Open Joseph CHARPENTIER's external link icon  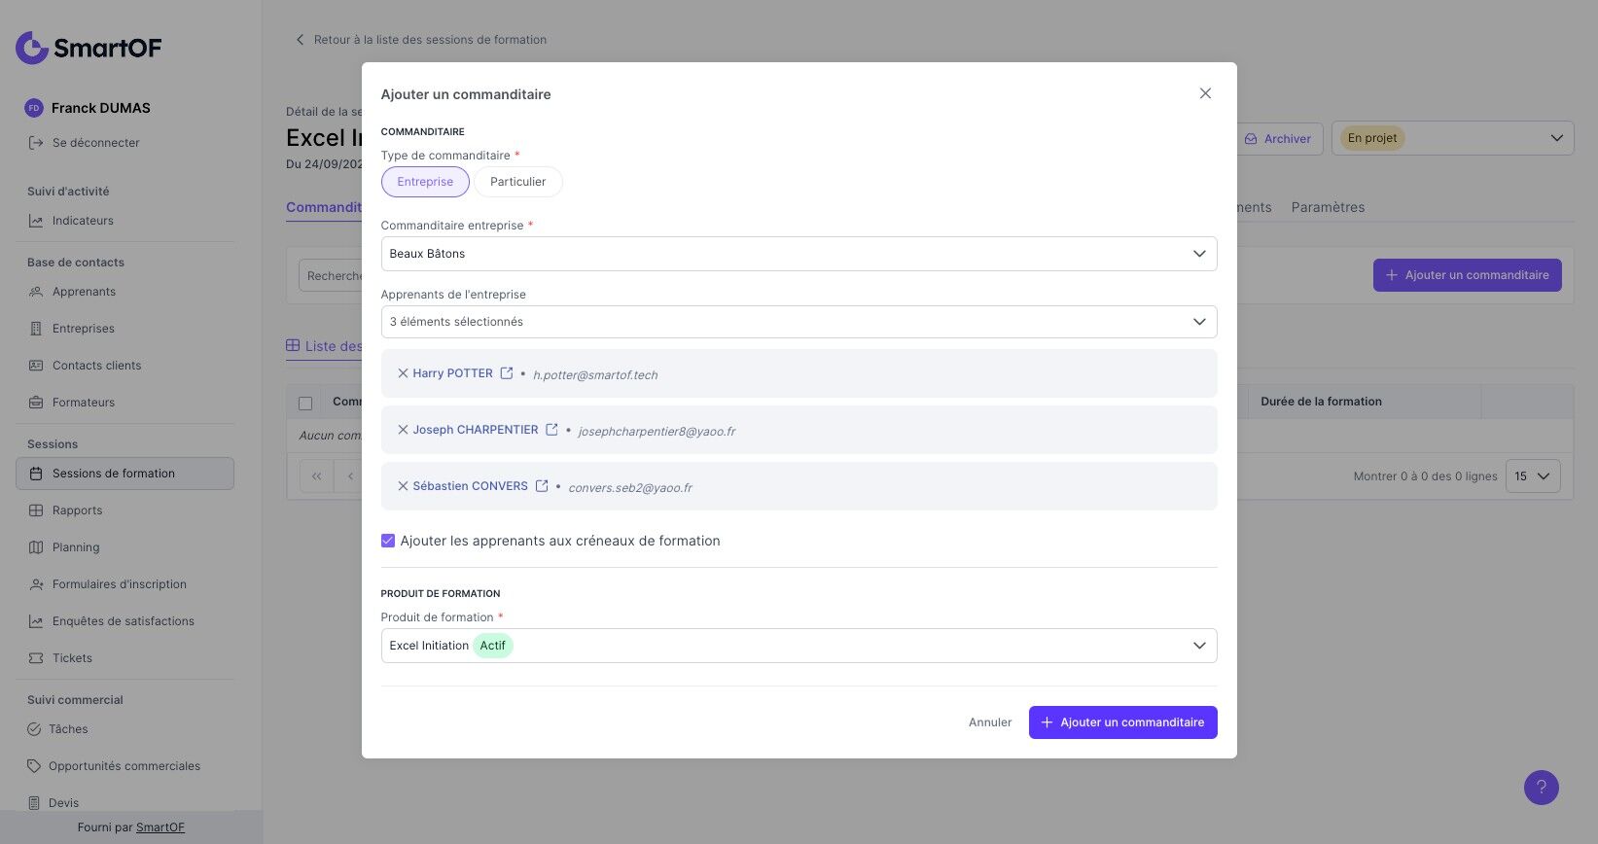point(551,430)
